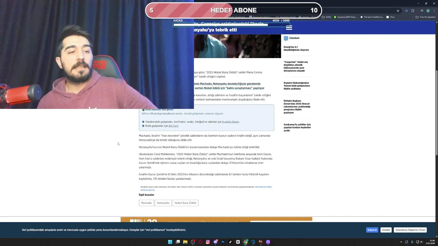Open the blue download tray icon
The height and width of the screenshot is (246, 438).
(412, 242)
